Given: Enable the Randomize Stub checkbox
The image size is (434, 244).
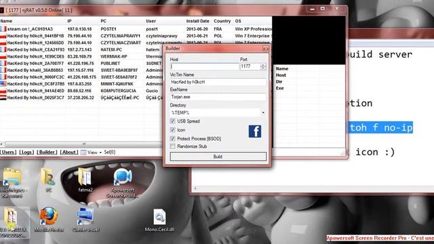Looking at the screenshot, I should click(x=173, y=146).
